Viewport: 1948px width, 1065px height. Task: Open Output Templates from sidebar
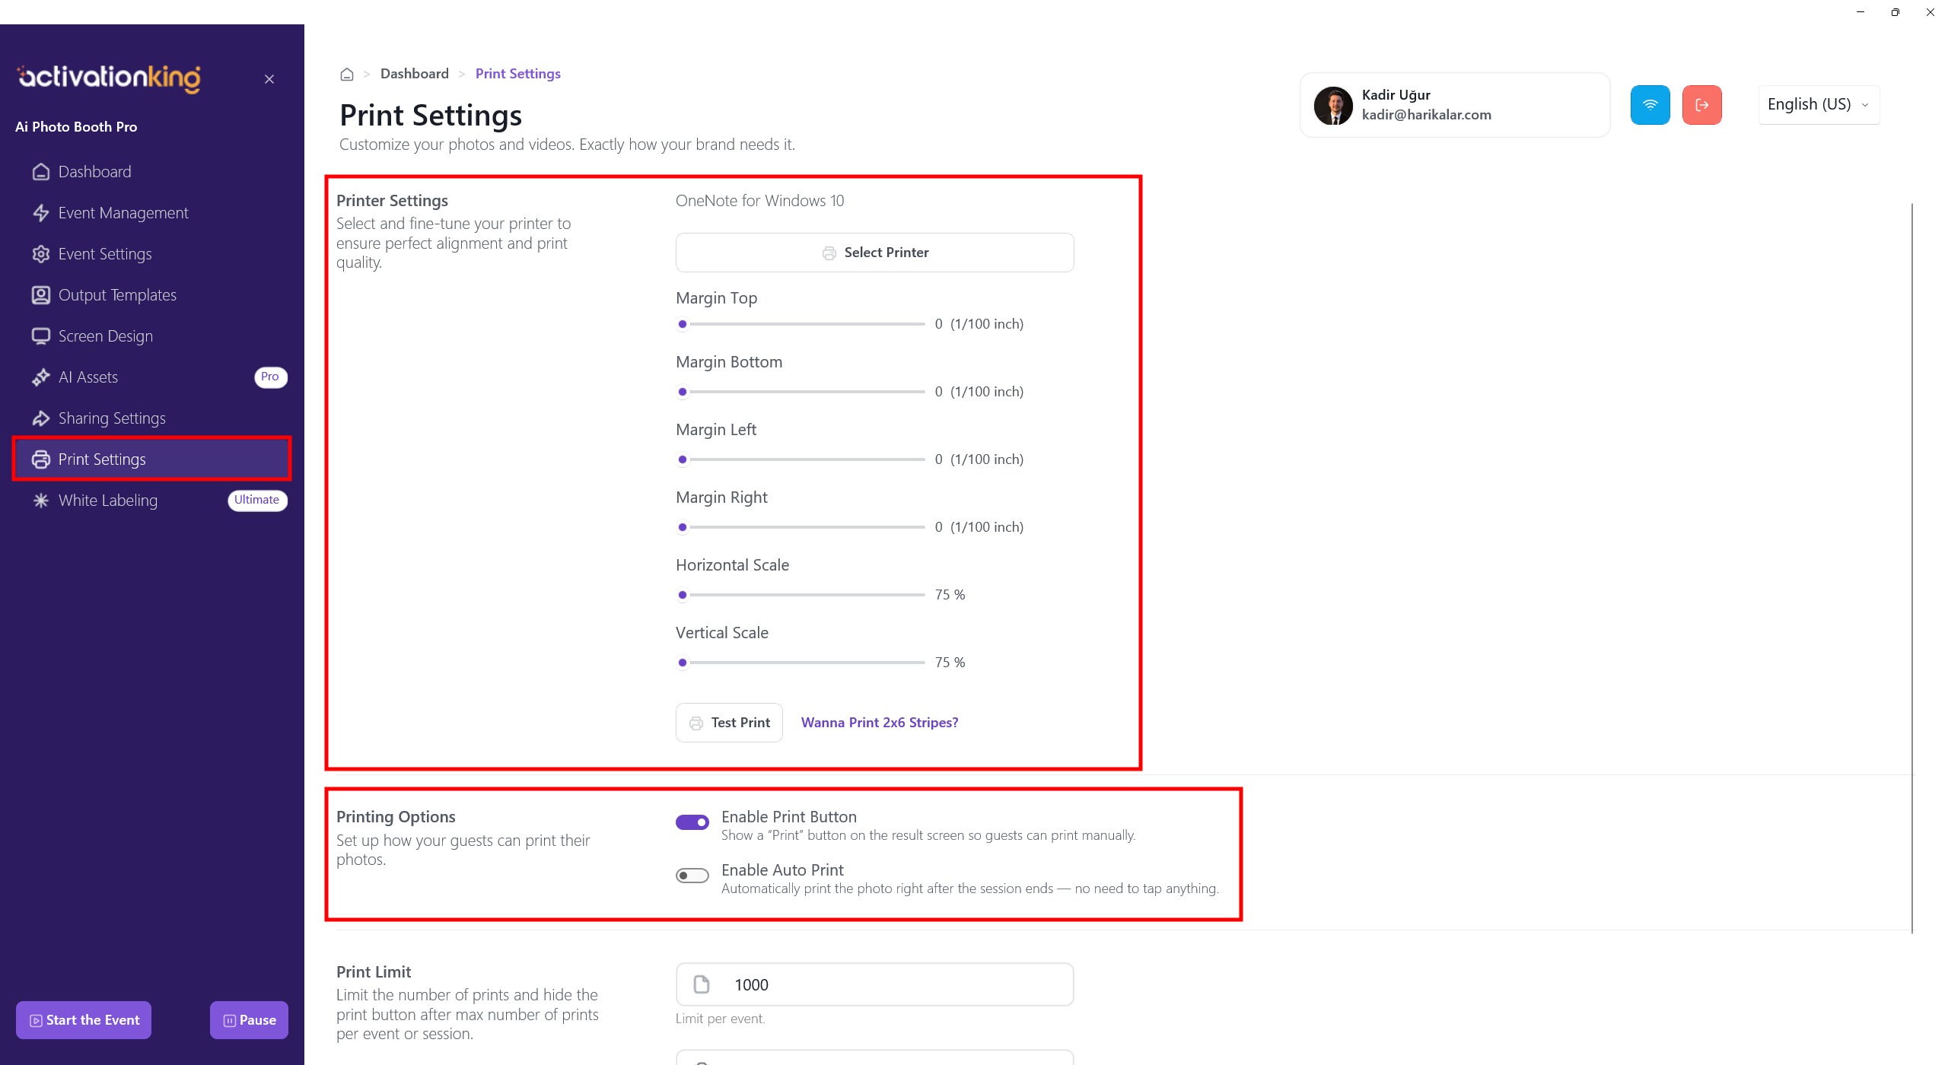pos(117,295)
